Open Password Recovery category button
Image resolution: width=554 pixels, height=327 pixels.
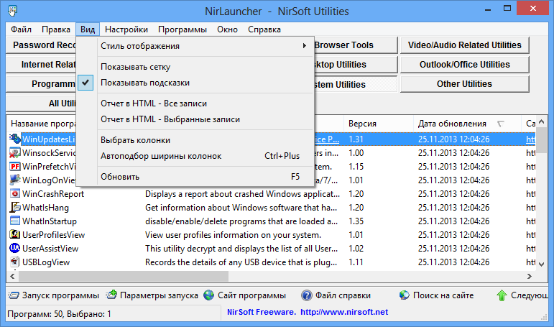coord(42,45)
